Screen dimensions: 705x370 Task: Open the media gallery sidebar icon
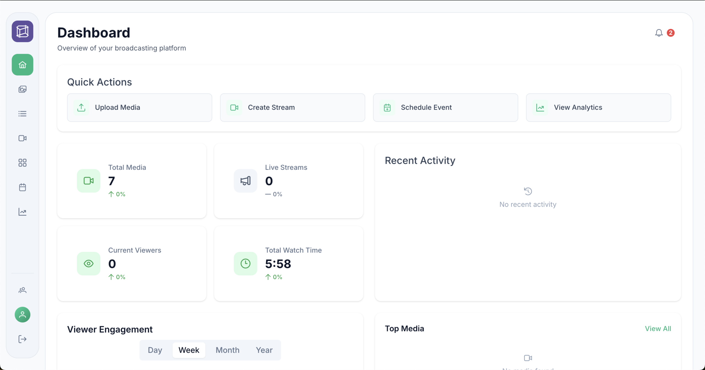click(23, 89)
